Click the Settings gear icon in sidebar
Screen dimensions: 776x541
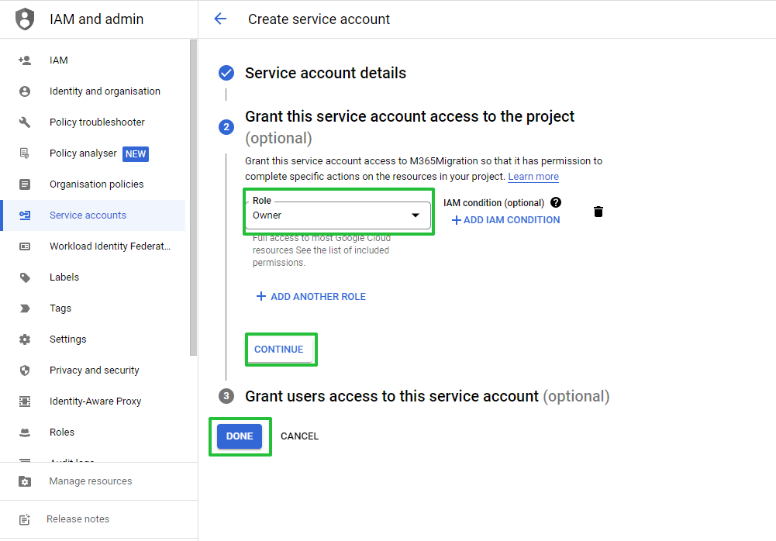pos(25,339)
